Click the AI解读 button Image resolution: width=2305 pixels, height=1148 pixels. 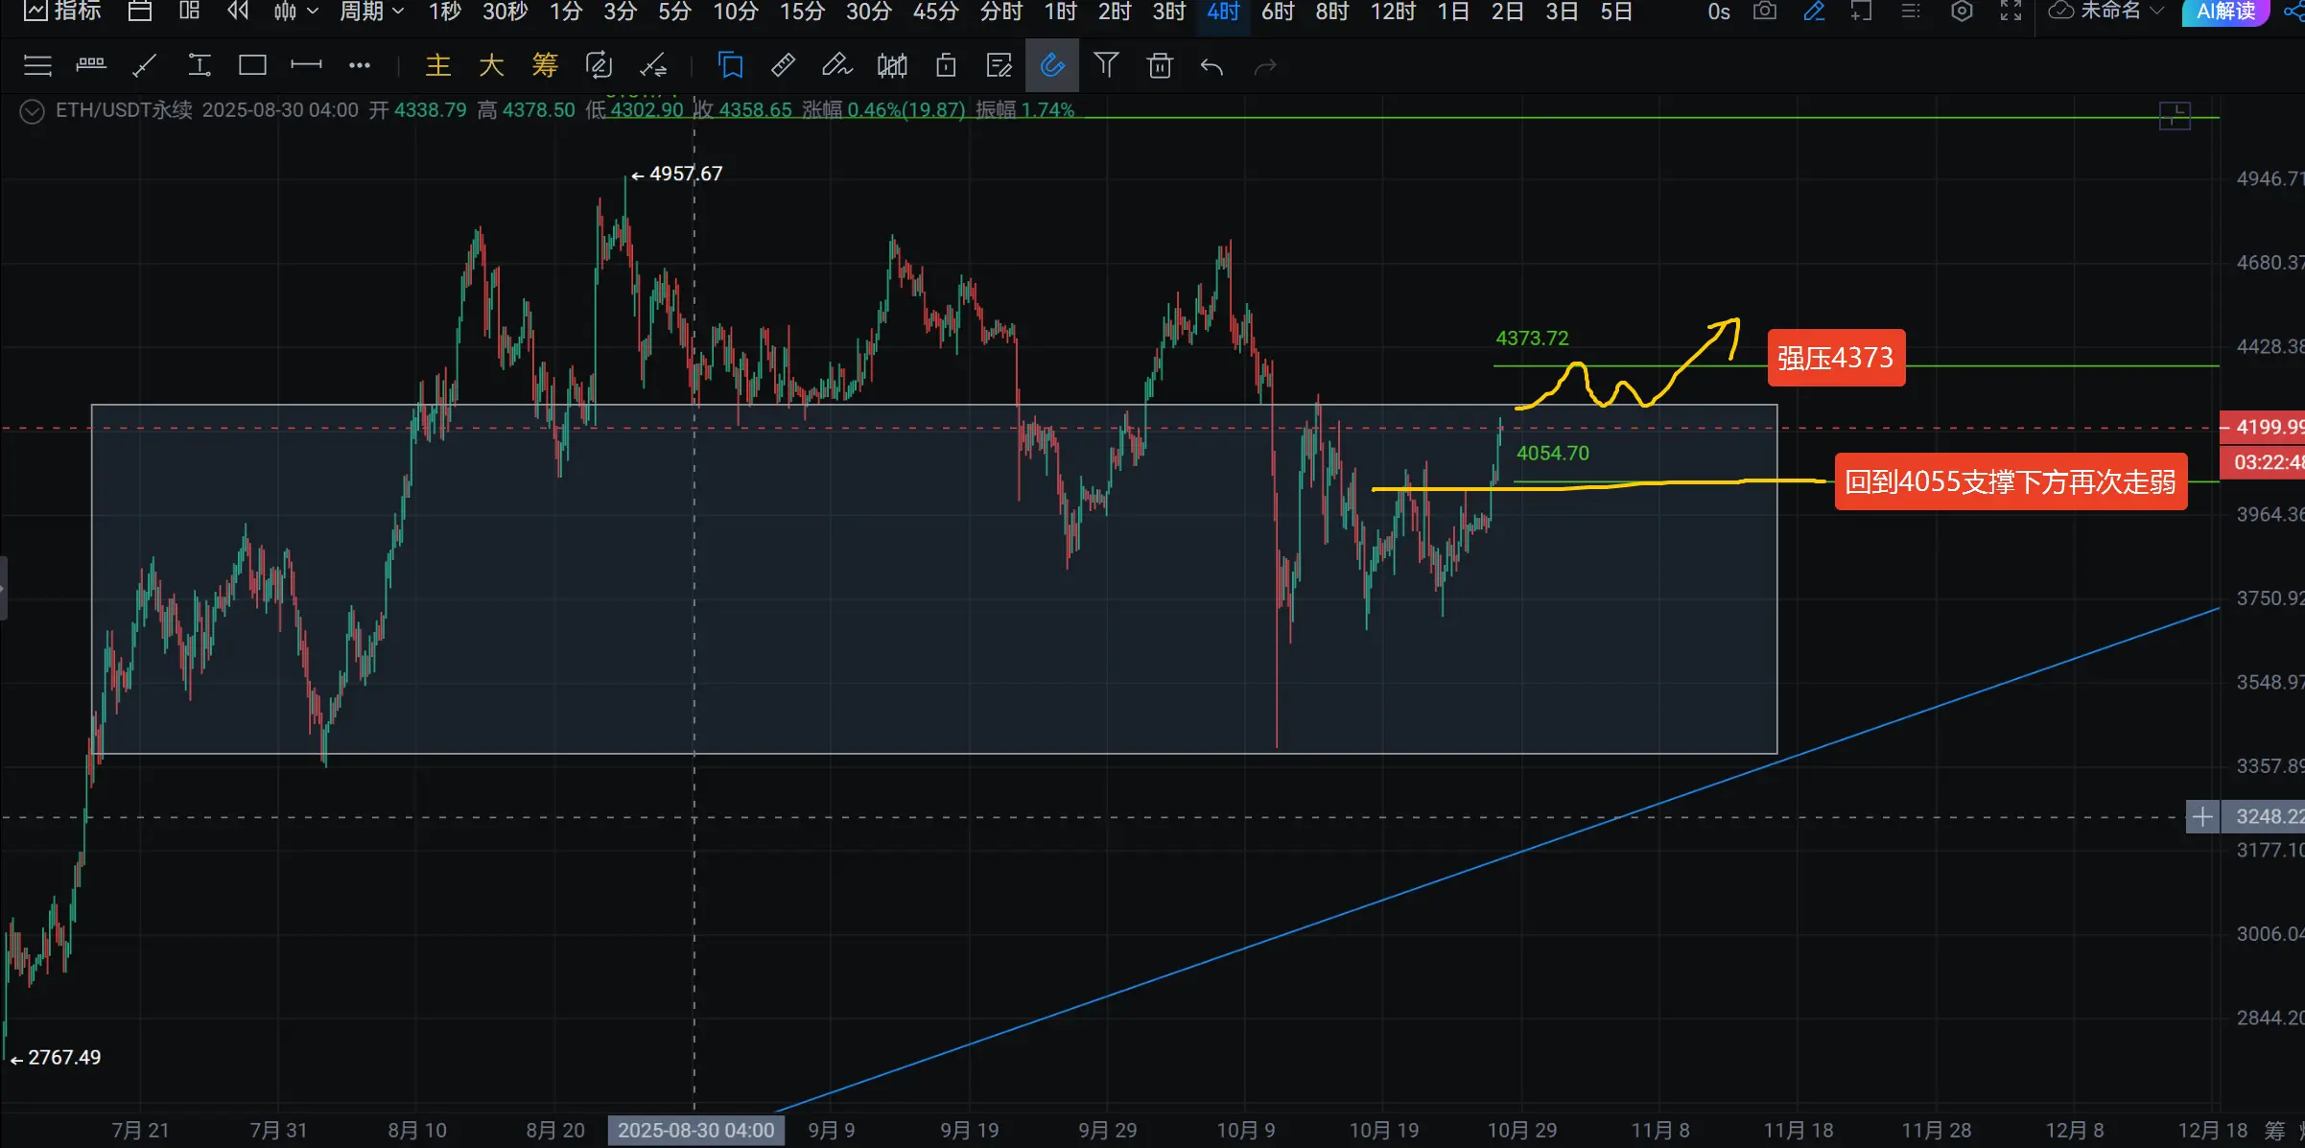point(2224,12)
